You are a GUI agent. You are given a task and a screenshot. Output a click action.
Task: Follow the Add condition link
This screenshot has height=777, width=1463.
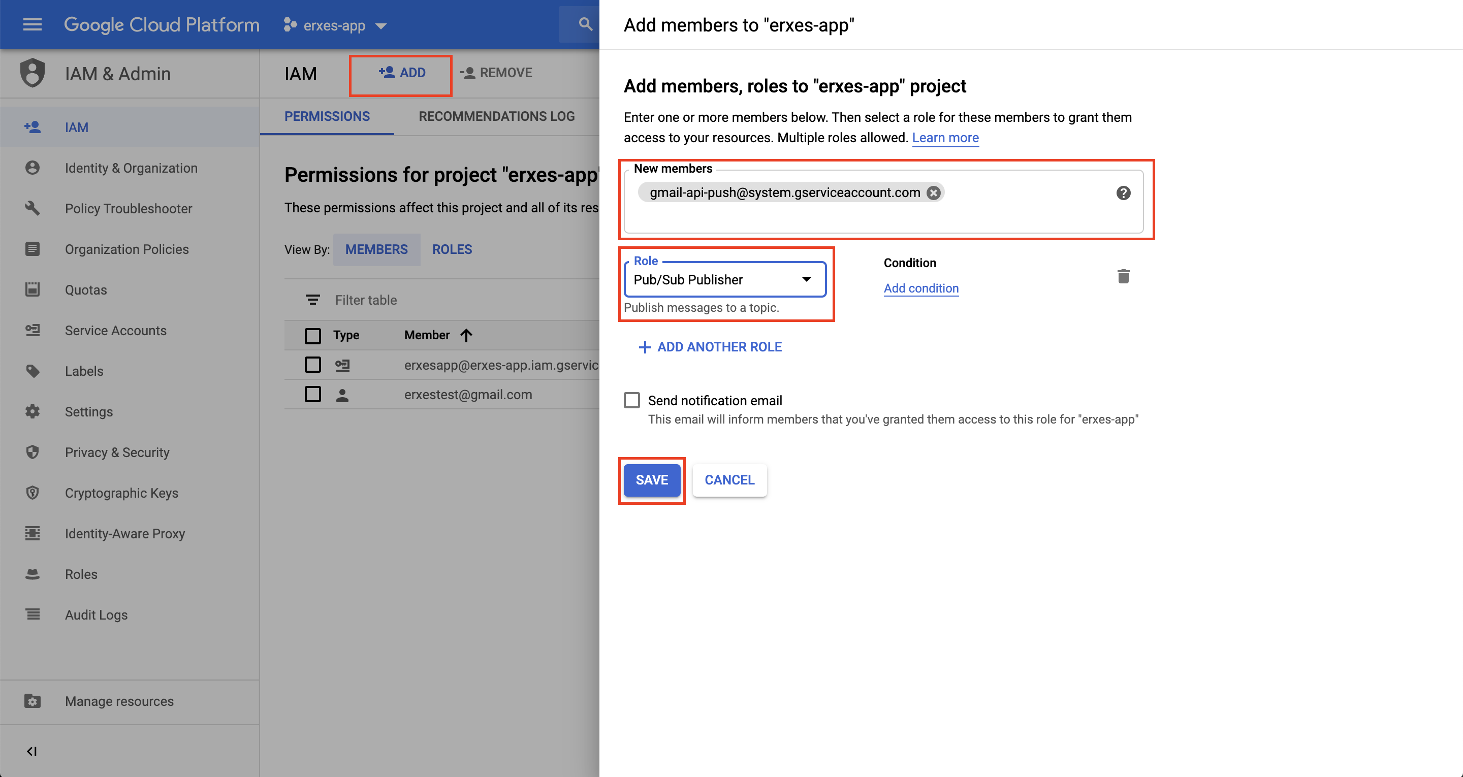pyautogui.click(x=920, y=288)
